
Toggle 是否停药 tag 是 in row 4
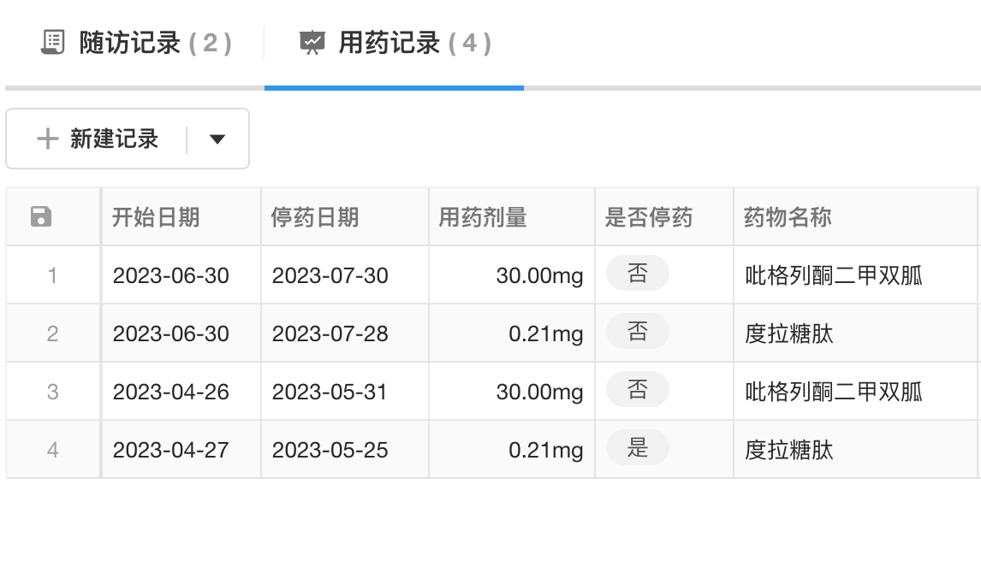point(638,449)
